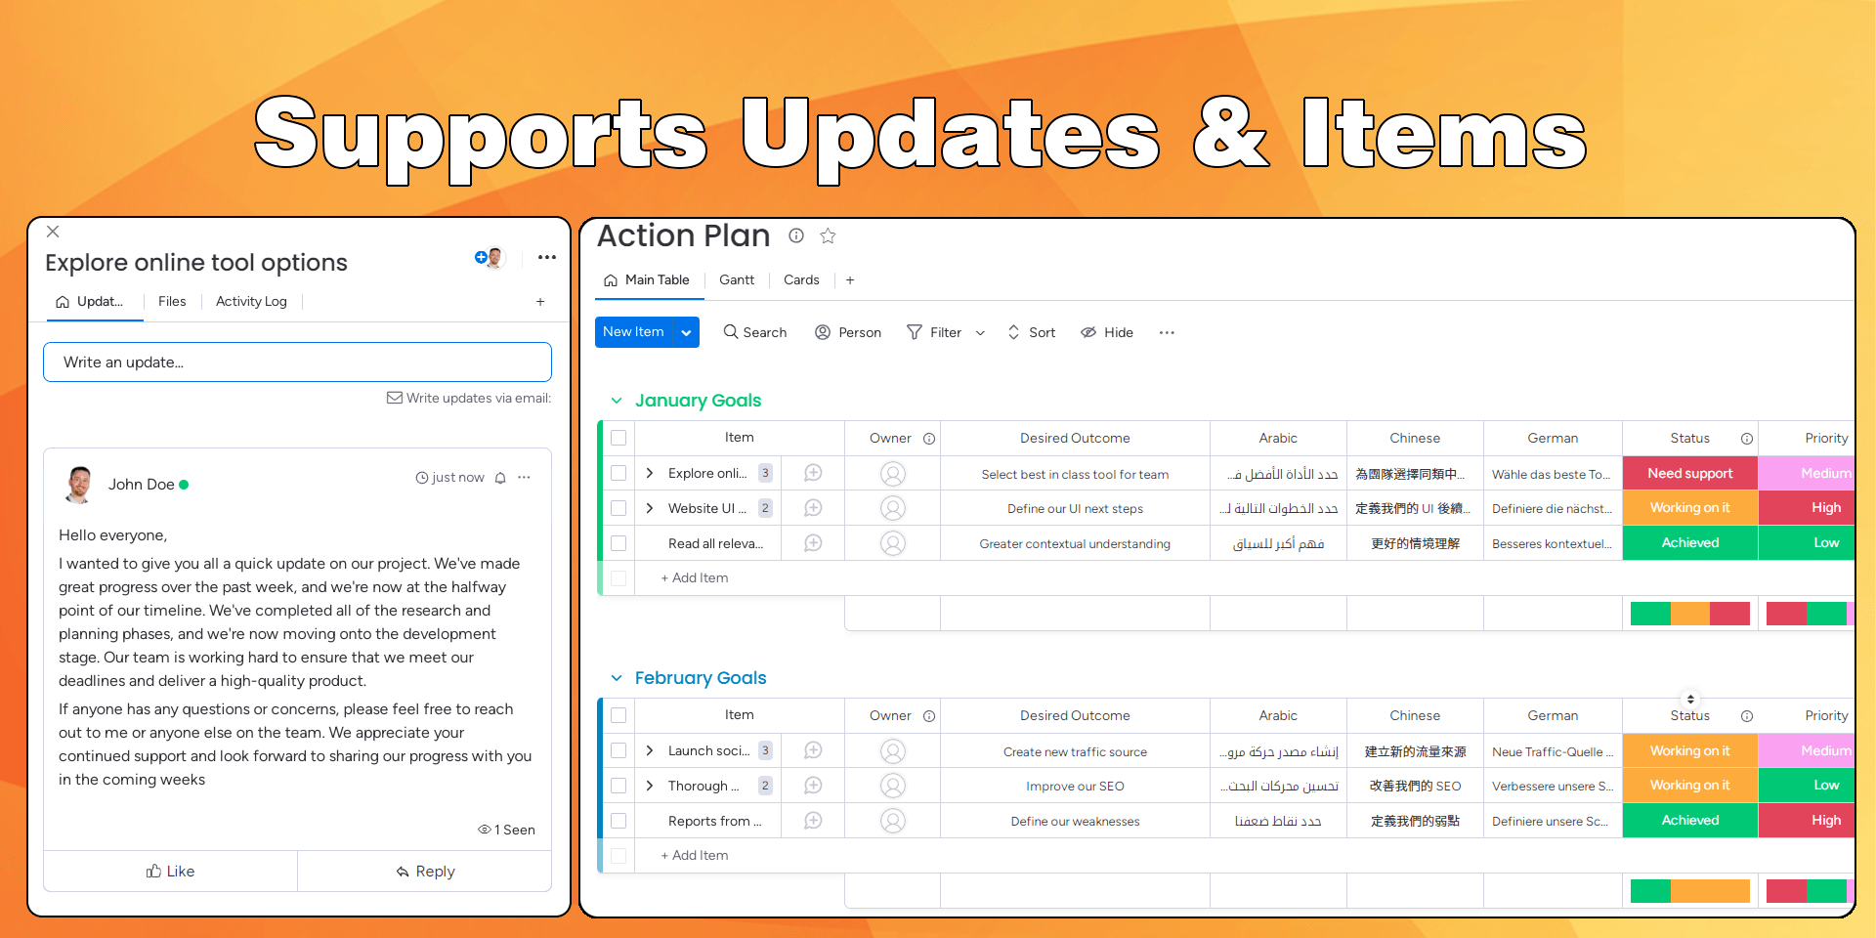1876x938 pixels.
Task: Open updates for Website UI item
Action: (x=813, y=508)
